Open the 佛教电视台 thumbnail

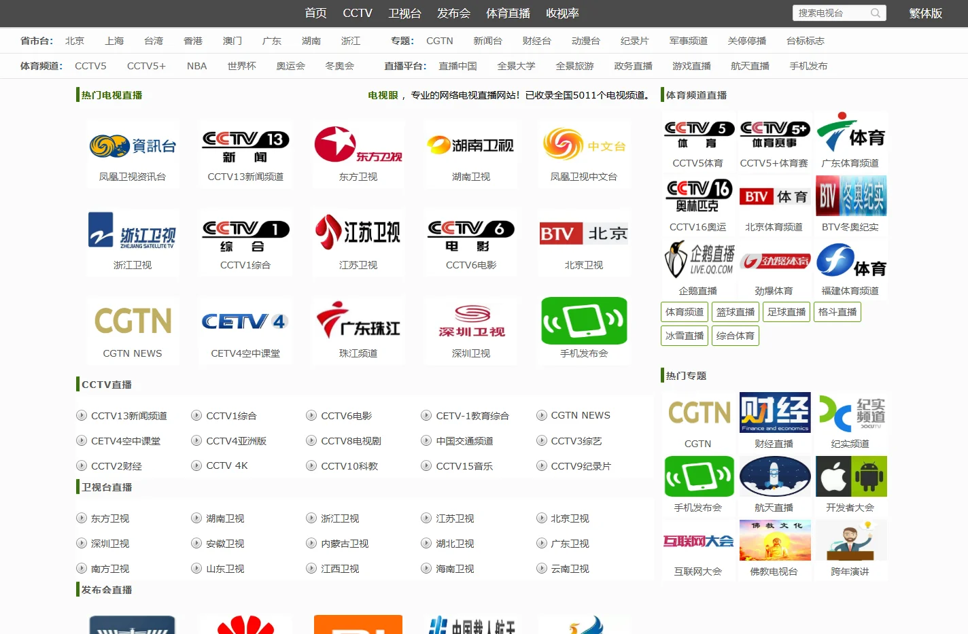[775, 540]
